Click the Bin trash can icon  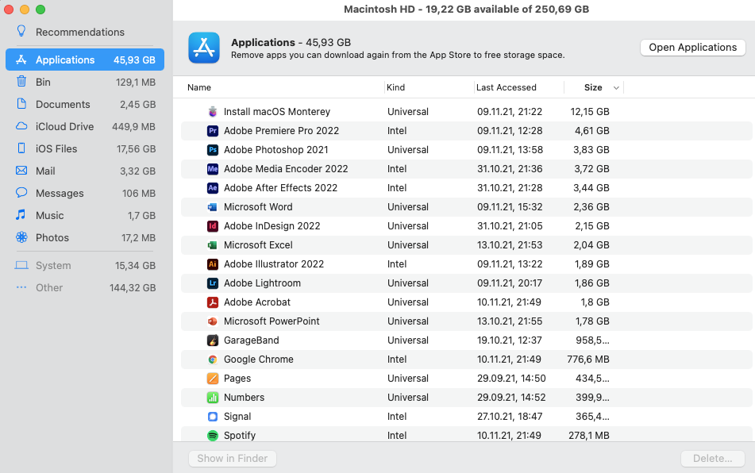[21, 81]
